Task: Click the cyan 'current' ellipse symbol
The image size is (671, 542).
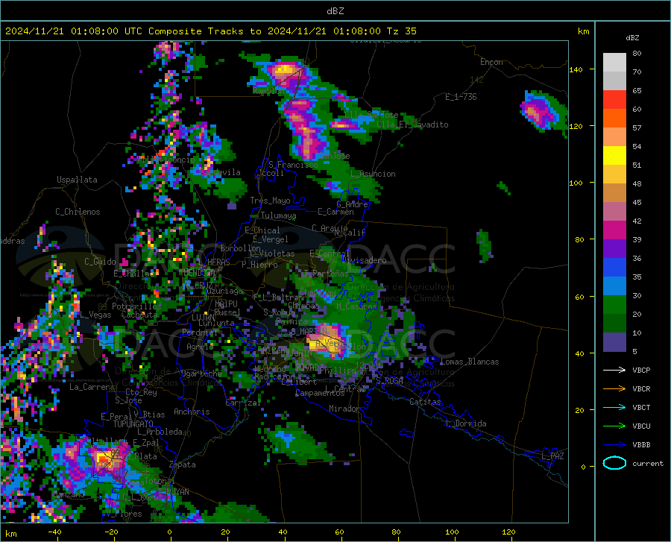Action: point(614,463)
